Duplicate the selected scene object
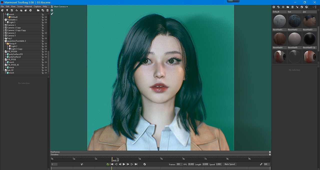 [x=43, y=10]
